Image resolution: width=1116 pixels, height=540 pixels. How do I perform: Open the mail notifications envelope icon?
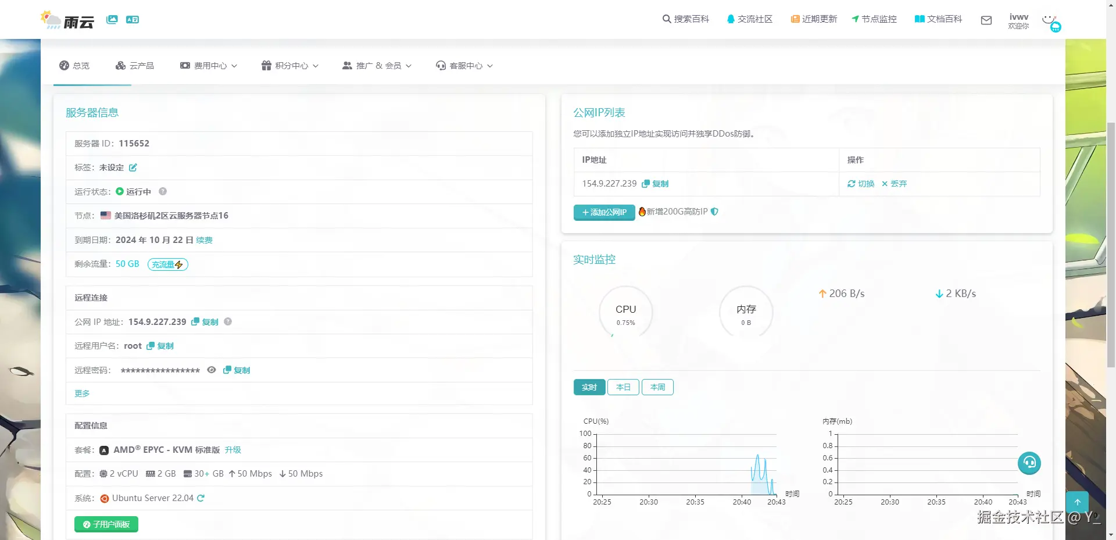click(x=986, y=20)
